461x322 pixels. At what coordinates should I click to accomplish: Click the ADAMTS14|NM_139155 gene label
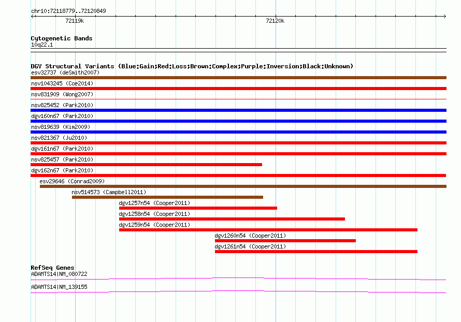click(59, 287)
